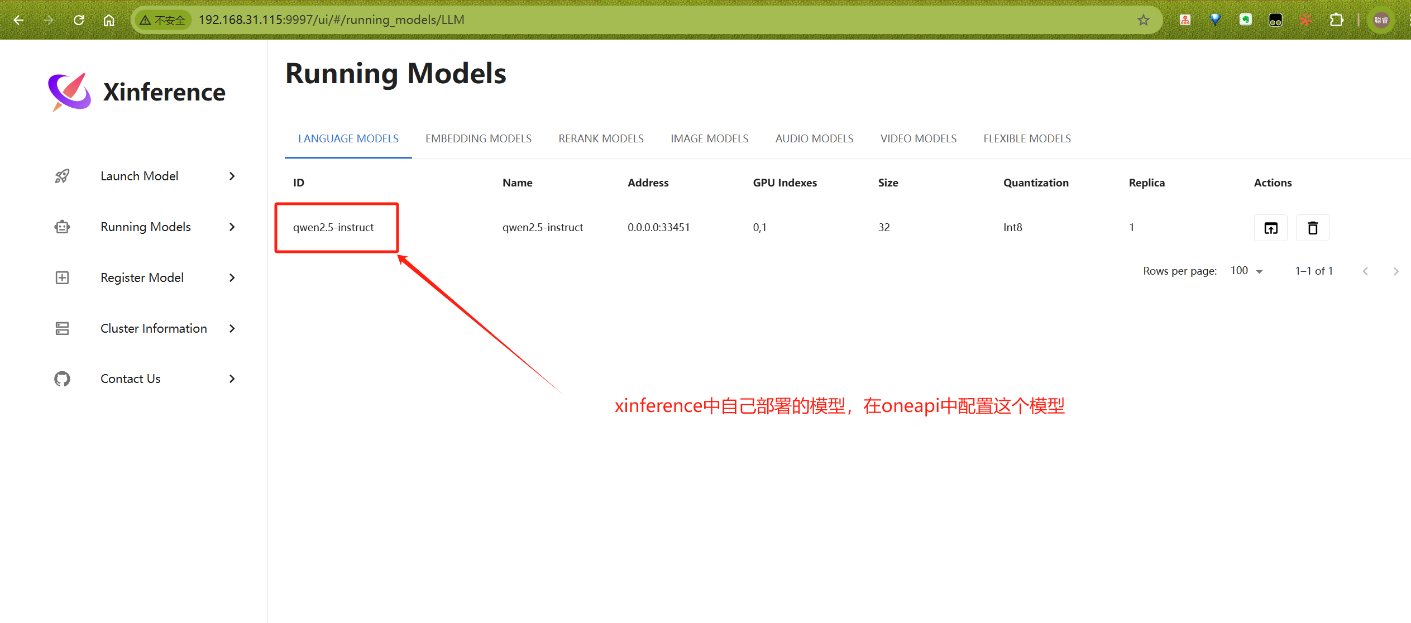Image resolution: width=1411 pixels, height=623 pixels.
Task: Click the Register Model plus icon
Action: point(62,278)
